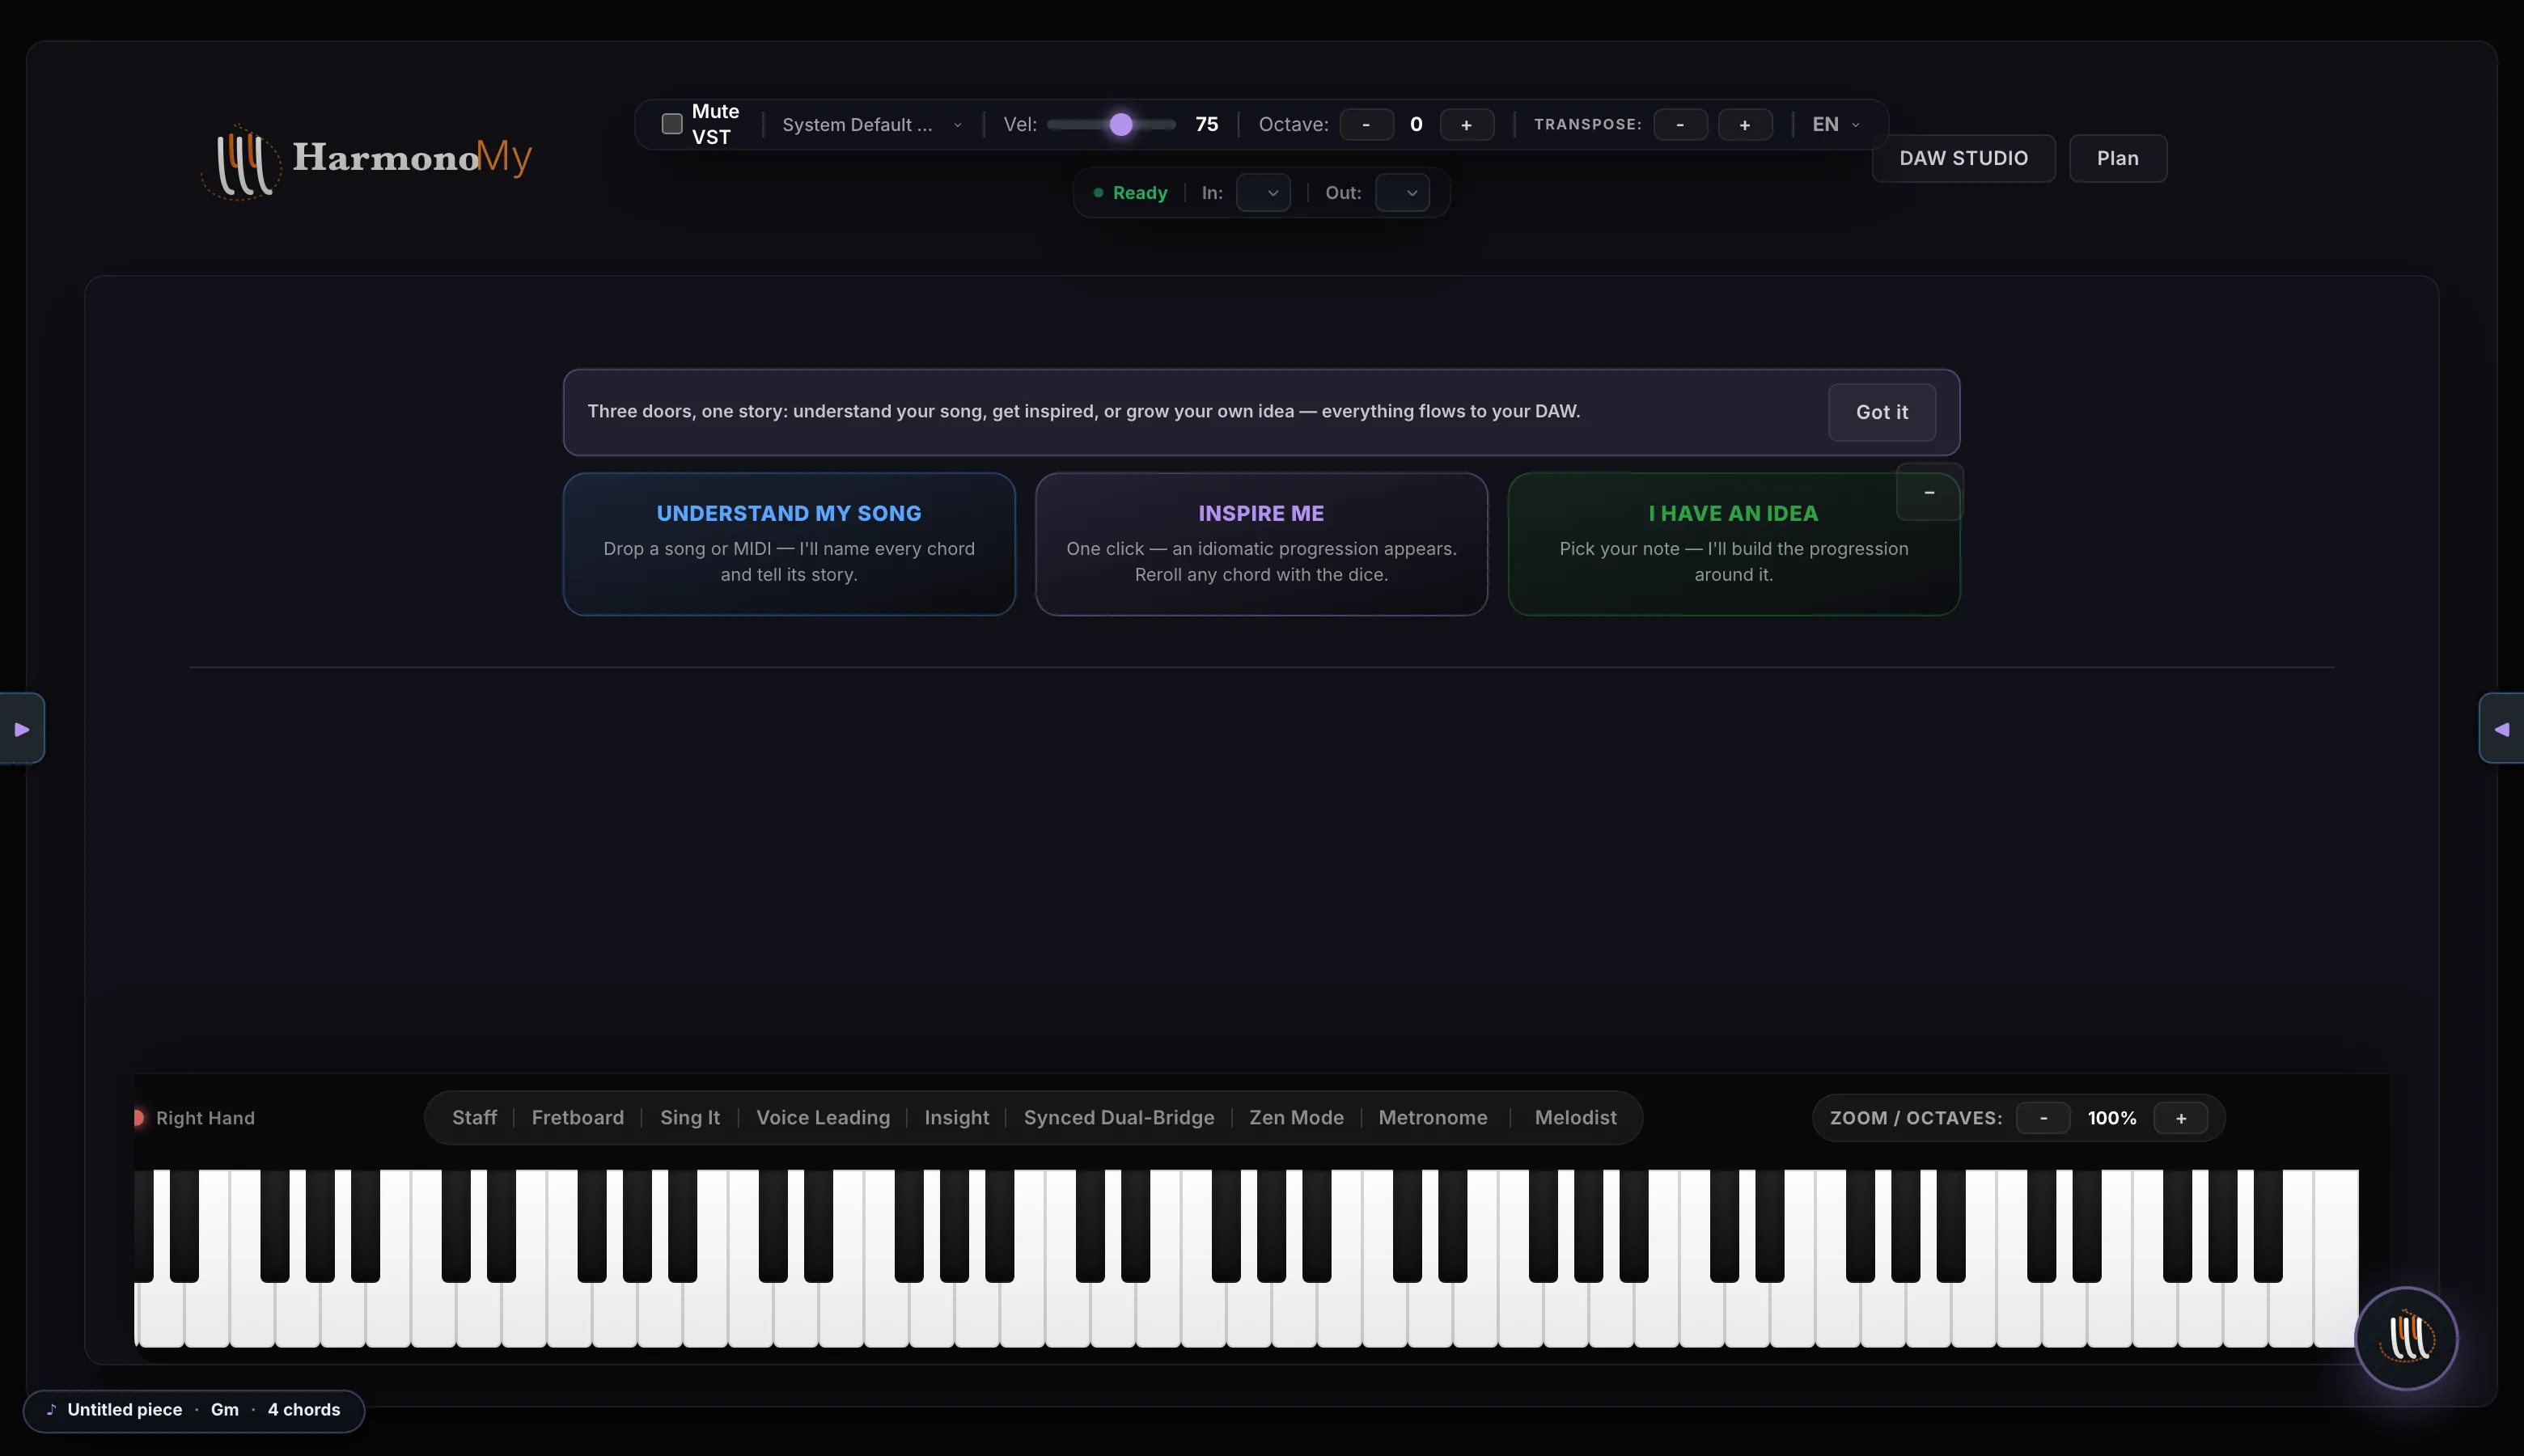This screenshot has height=1456, width=2524.
Task: Choose the Inspire Me card
Action: pyautogui.click(x=1261, y=544)
